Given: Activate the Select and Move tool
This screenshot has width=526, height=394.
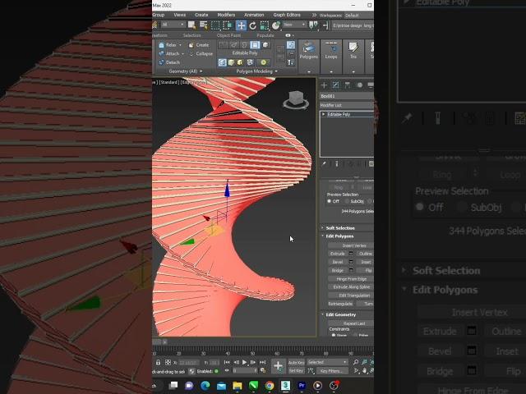Looking at the screenshot, I should pyautogui.click(x=241, y=25).
